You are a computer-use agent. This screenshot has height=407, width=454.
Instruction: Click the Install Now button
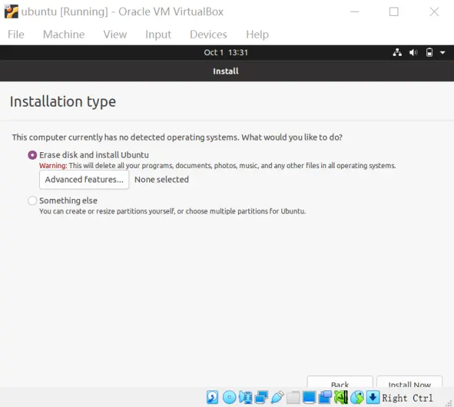[x=409, y=382]
